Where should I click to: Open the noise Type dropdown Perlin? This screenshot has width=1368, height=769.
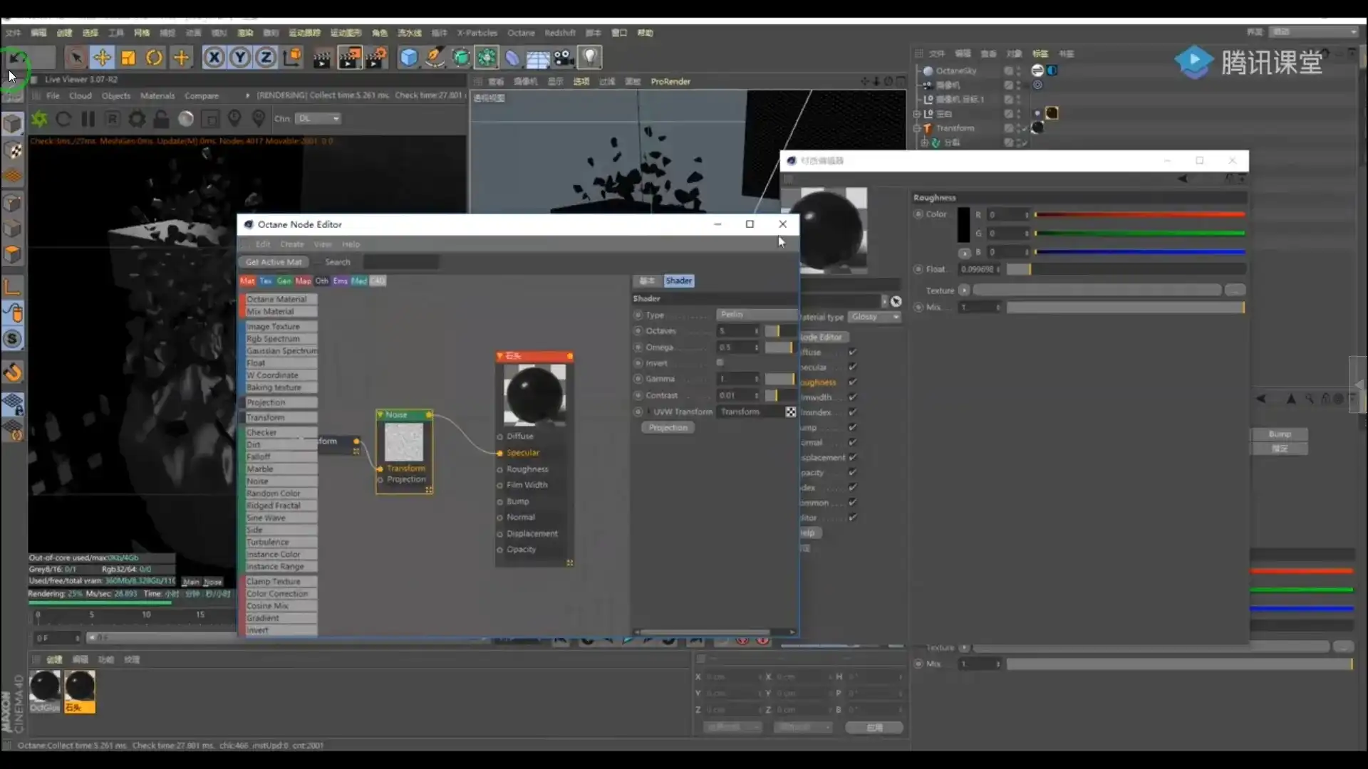(755, 315)
